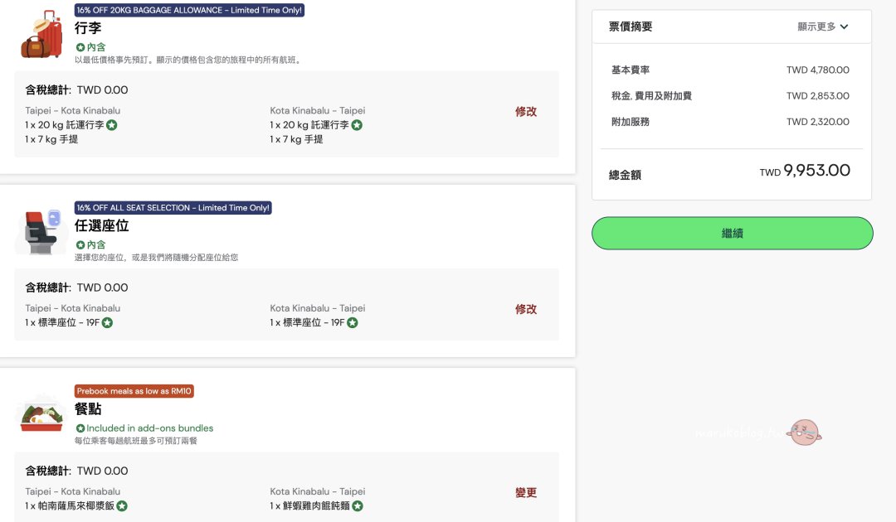Click the 基本費率 TWD 4,780.00 amount

point(818,70)
